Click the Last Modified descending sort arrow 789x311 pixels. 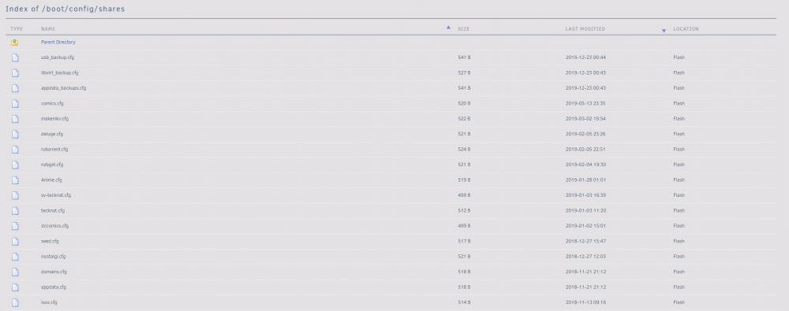tap(664, 31)
